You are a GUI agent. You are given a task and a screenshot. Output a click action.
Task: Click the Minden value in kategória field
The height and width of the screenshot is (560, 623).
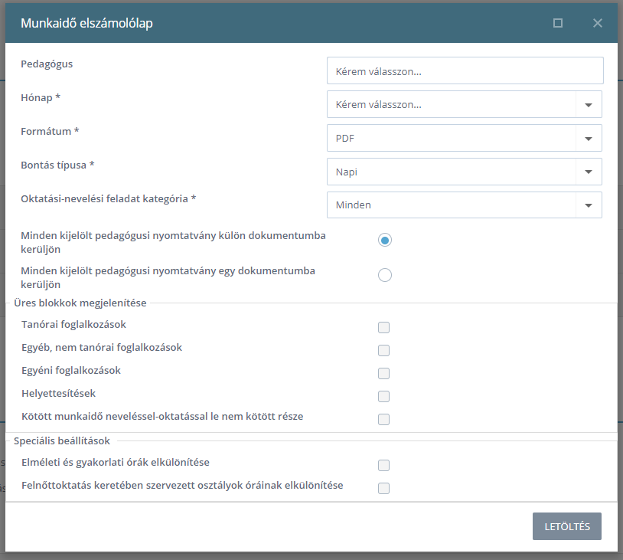354,205
